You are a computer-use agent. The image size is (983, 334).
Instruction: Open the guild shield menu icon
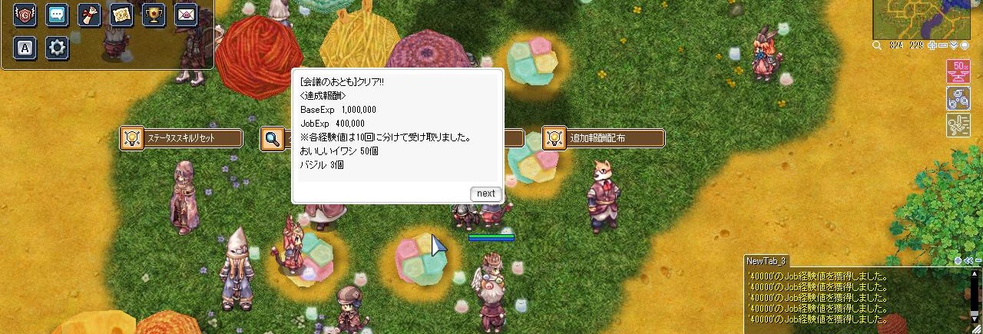tap(25, 15)
